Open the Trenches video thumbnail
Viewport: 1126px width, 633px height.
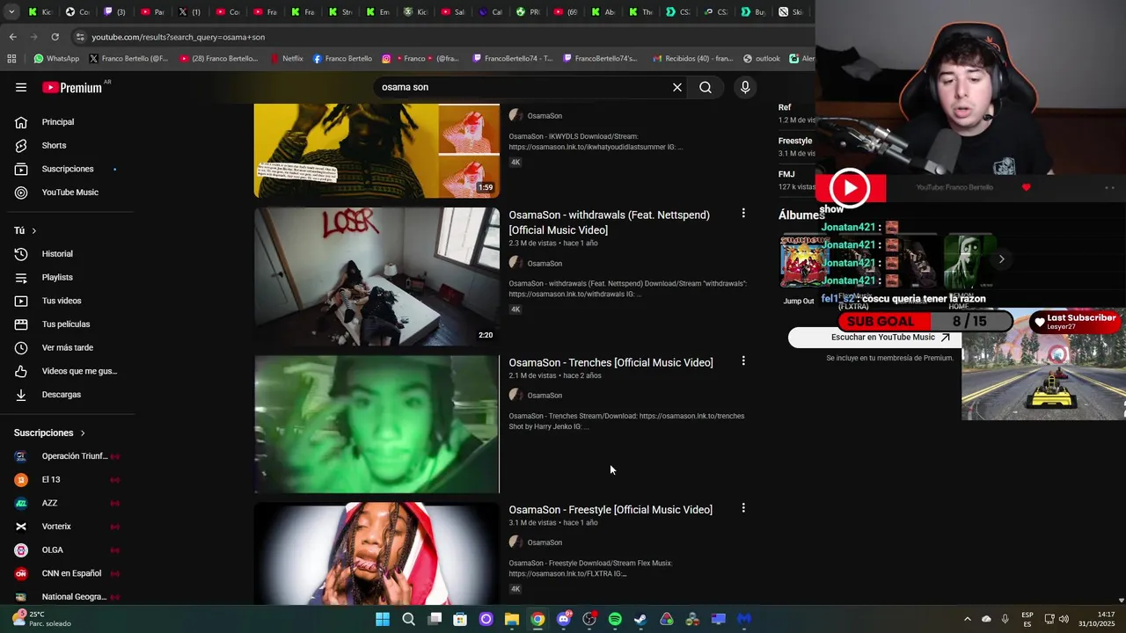(x=377, y=424)
